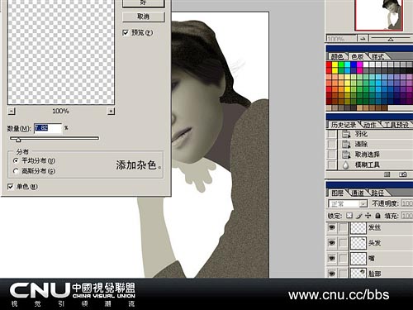413x310 pixels.
Task: Set history brush source for 取消选择 state
Action: point(332,155)
